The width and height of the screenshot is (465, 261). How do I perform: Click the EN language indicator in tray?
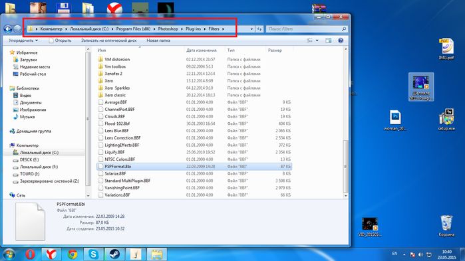pos(394,254)
